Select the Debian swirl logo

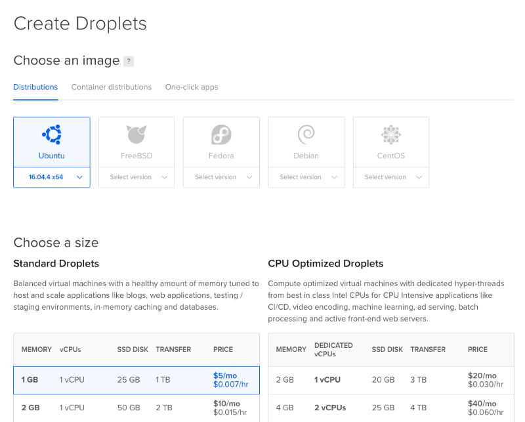(306, 135)
